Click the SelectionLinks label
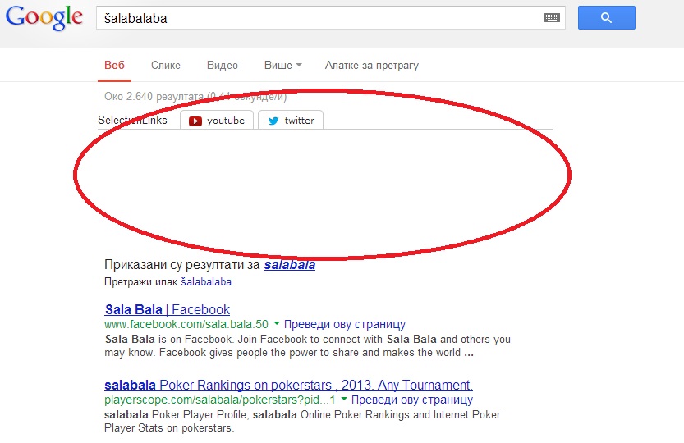The height and width of the screenshot is (443, 684). pyautogui.click(x=132, y=121)
